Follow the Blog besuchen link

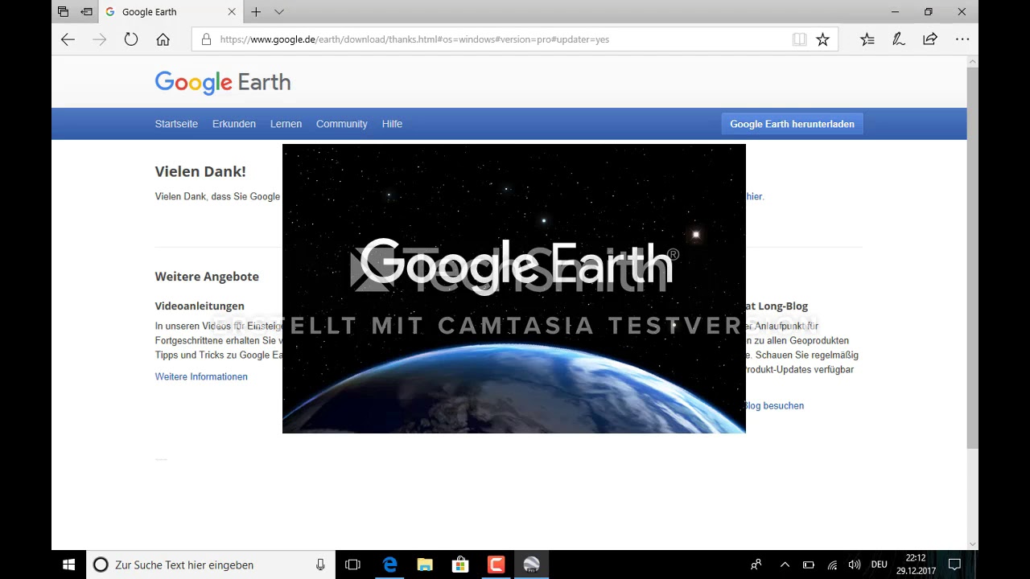pos(773,405)
